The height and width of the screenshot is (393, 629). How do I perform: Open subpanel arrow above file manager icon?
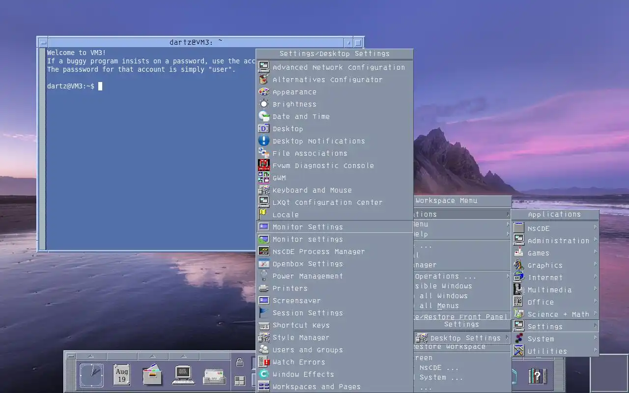[152, 356]
